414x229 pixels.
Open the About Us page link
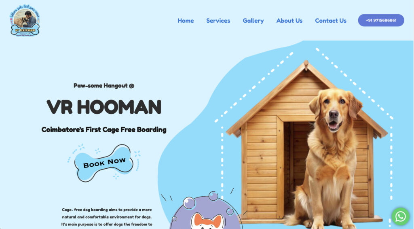pyautogui.click(x=289, y=21)
